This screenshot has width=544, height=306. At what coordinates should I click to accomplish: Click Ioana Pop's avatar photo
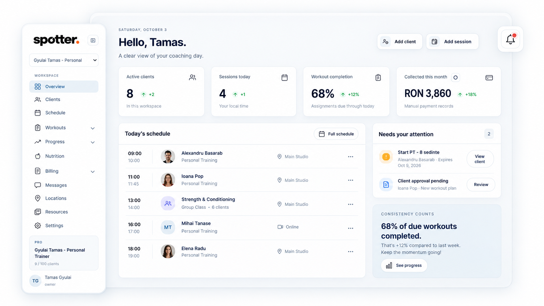(x=168, y=180)
